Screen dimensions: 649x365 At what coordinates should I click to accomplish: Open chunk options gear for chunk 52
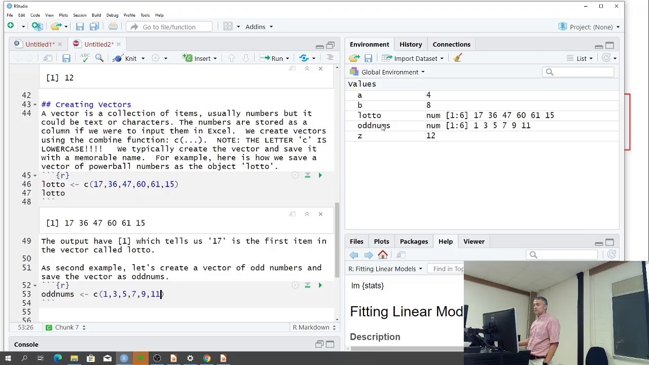(295, 285)
